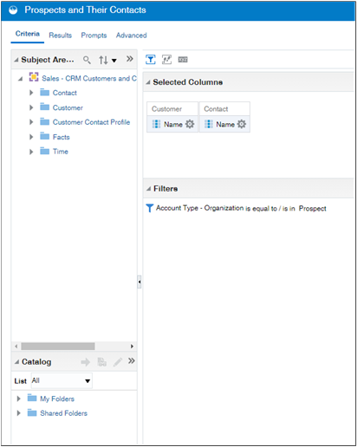The height and width of the screenshot is (447, 357).
Task: Switch to the Prompts tab
Action: 94,36
